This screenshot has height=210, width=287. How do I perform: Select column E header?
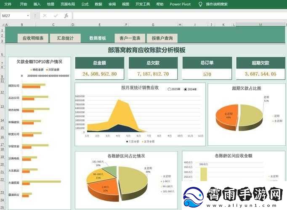(x=99, y=25)
